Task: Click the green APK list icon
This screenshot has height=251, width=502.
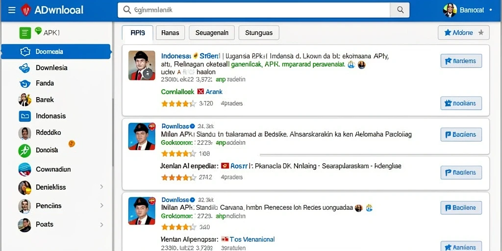Action: click(x=25, y=33)
